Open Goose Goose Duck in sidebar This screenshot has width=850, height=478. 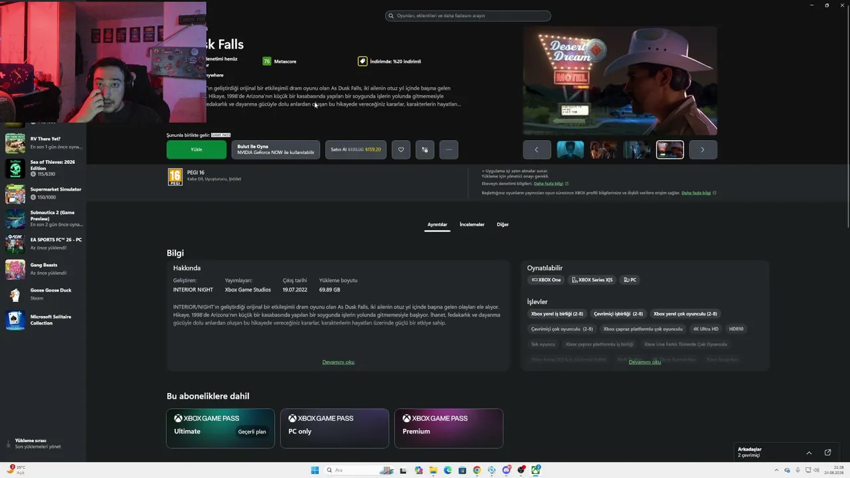coord(44,294)
